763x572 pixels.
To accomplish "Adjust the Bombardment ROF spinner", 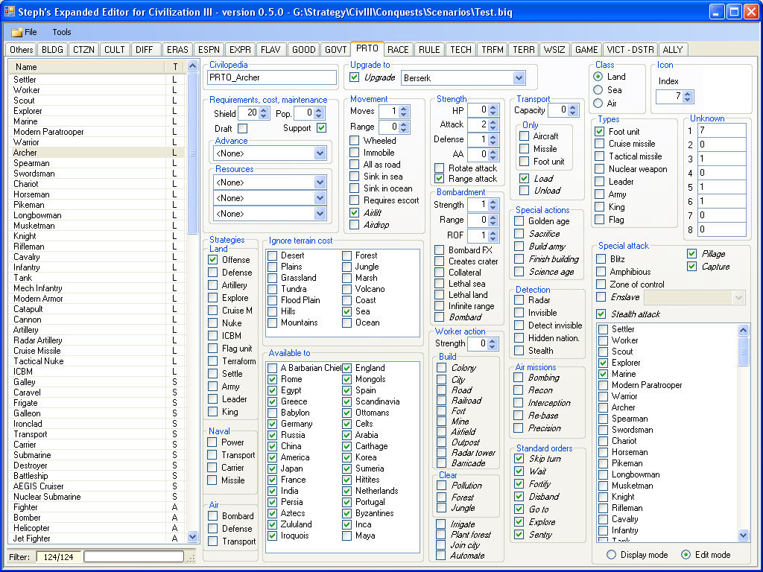I will click(x=493, y=235).
